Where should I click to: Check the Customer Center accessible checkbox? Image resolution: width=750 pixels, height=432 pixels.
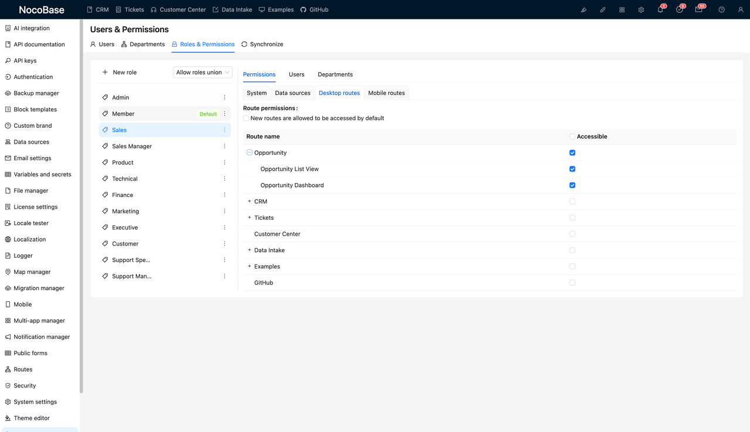click(572, 234)
